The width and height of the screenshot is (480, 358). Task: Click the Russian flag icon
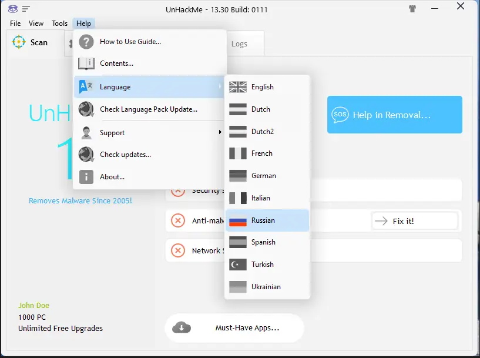pos(238,220)
